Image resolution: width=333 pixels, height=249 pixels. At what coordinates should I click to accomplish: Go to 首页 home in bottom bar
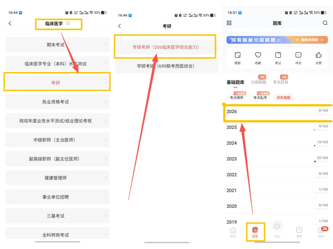(x=233, y=232)
